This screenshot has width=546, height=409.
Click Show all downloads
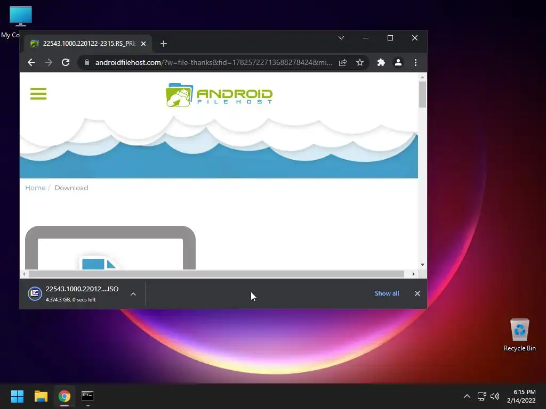[387, 293]
